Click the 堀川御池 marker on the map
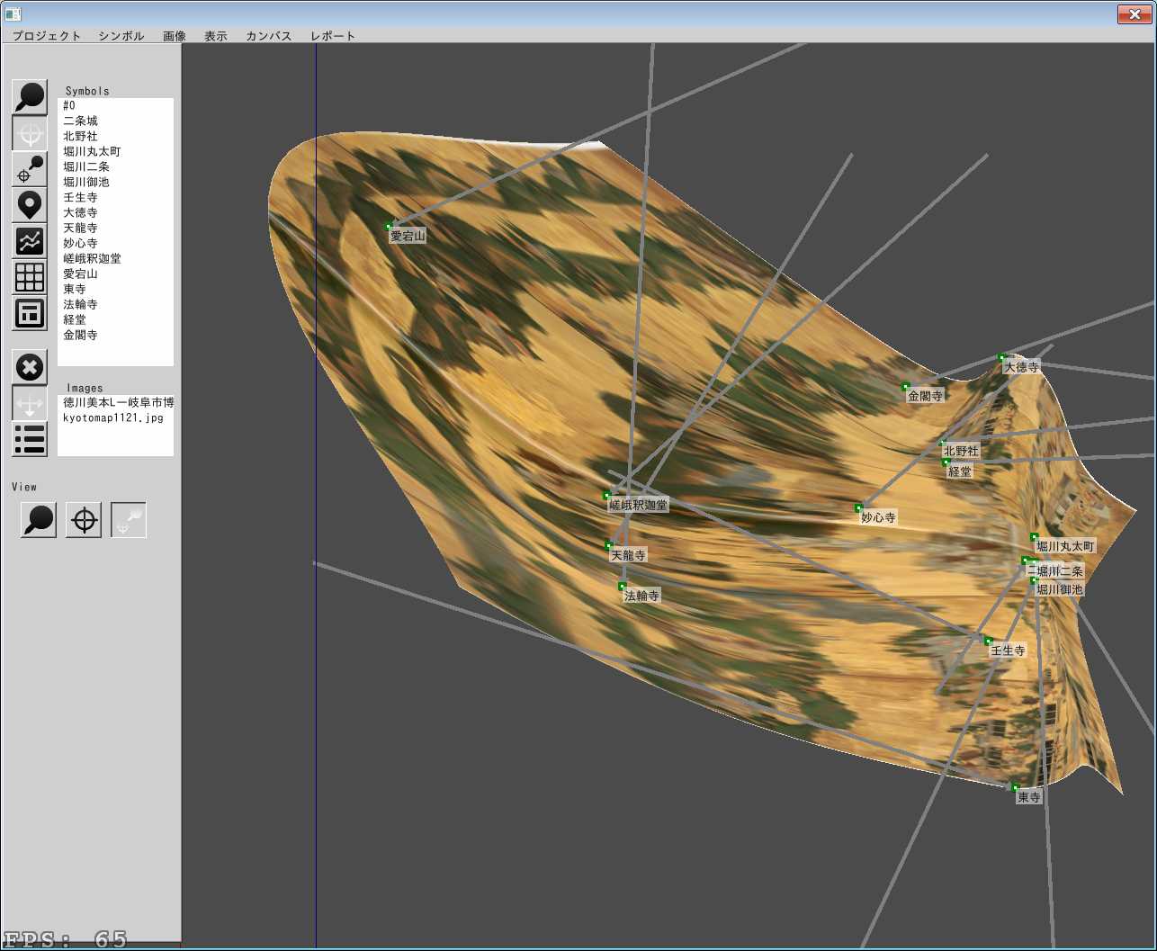Viewport: 1157px width, 951px height. pyautogui.click(x=1035, y=580)
